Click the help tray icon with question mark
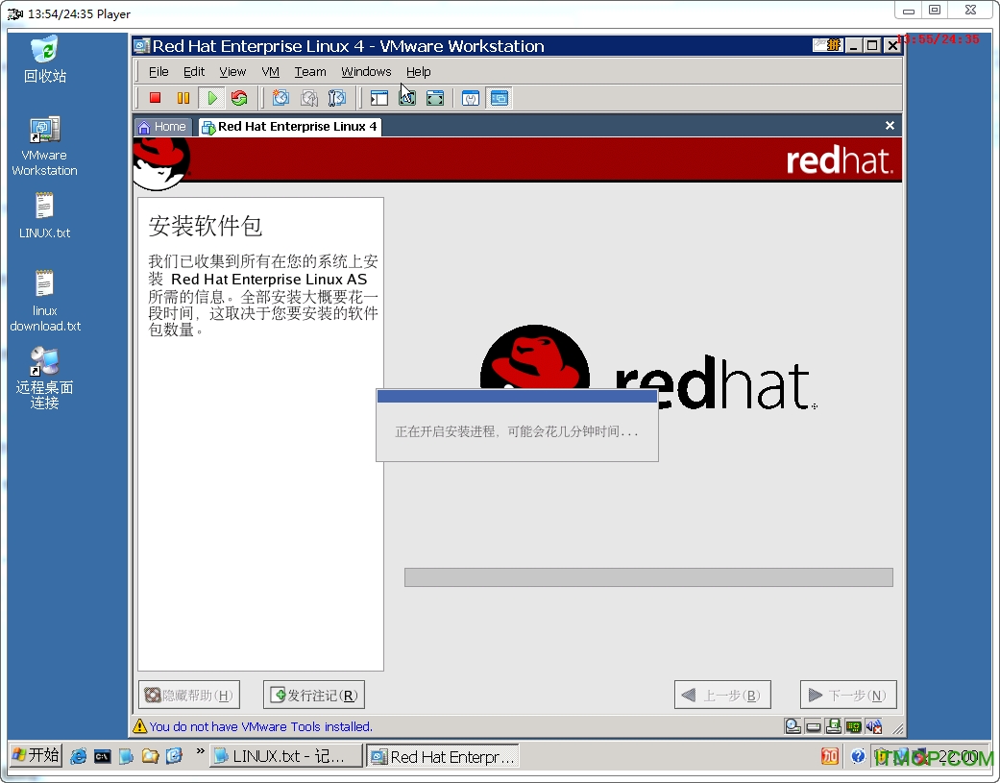Screen dimensions: 1000x783 [858, 756]
